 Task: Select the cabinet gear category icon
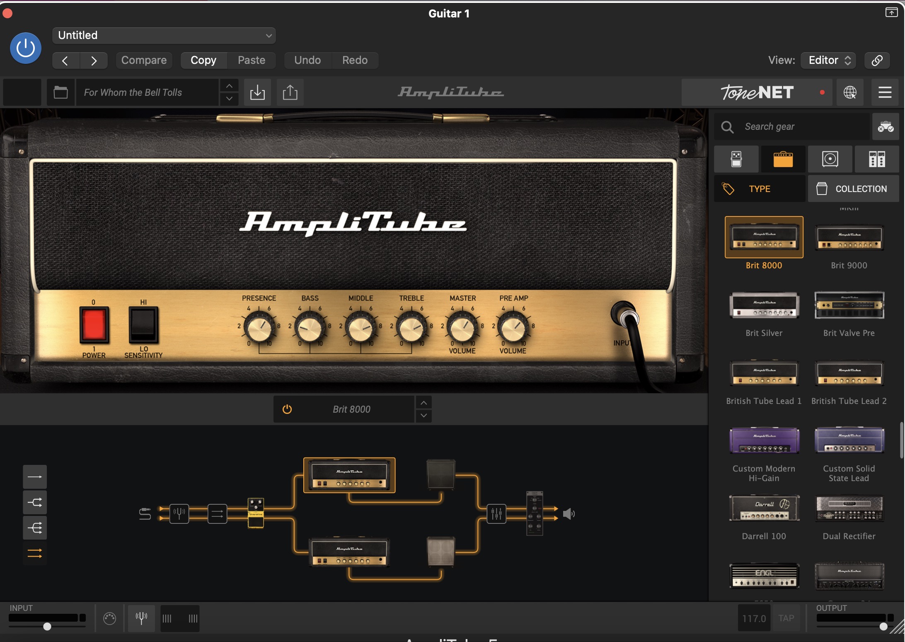pyautogui.click(x=830, y=159)
